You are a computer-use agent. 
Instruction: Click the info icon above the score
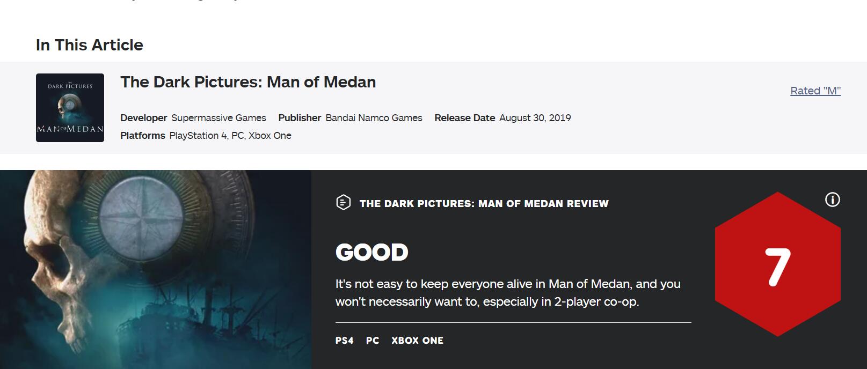[x=832, y=200]
